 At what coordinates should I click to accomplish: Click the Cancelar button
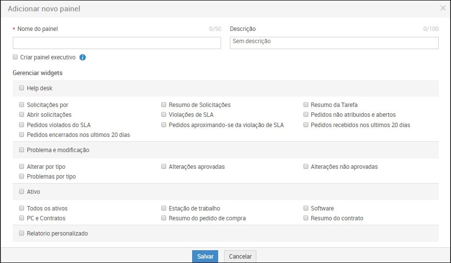tap(240, 257)
